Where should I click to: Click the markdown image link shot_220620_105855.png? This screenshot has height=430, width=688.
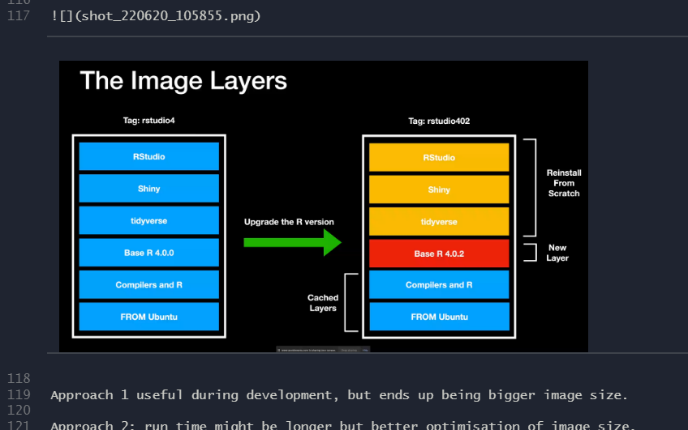pos(156,16)
